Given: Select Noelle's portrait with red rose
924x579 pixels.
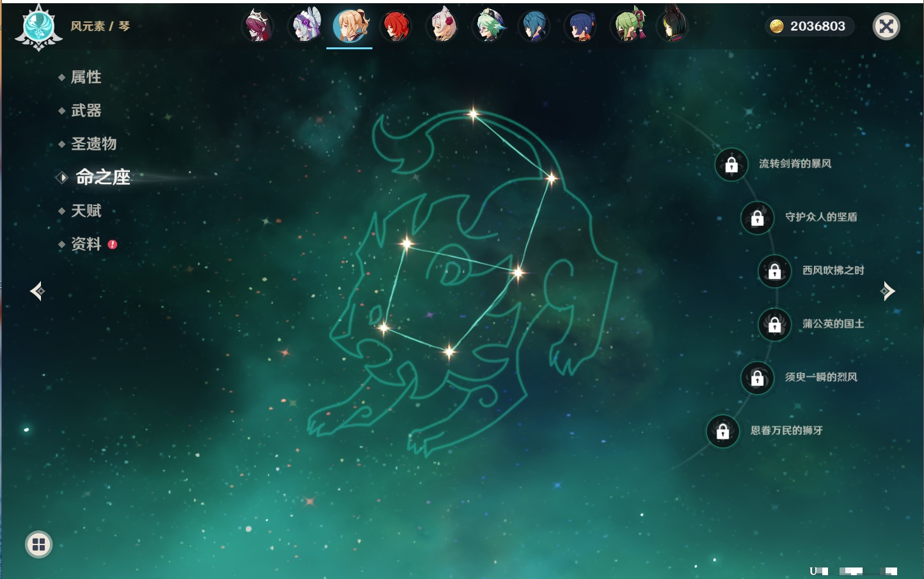Looking at the screenshot, I should pos(442,26).
